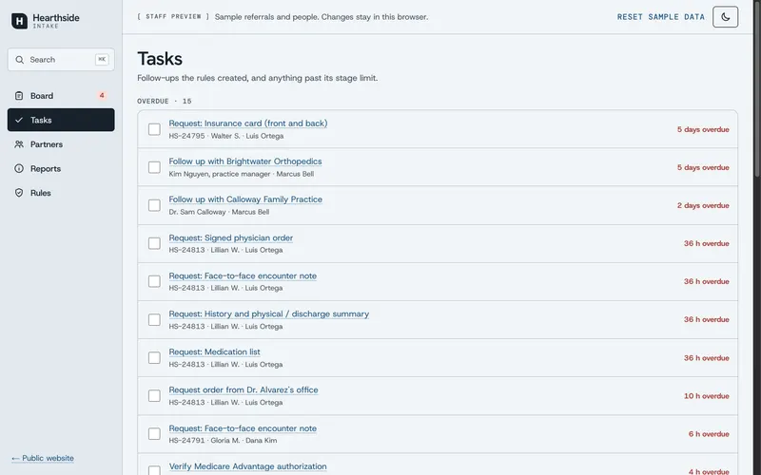Check the Insurance card request task

[x=154, y=129]
